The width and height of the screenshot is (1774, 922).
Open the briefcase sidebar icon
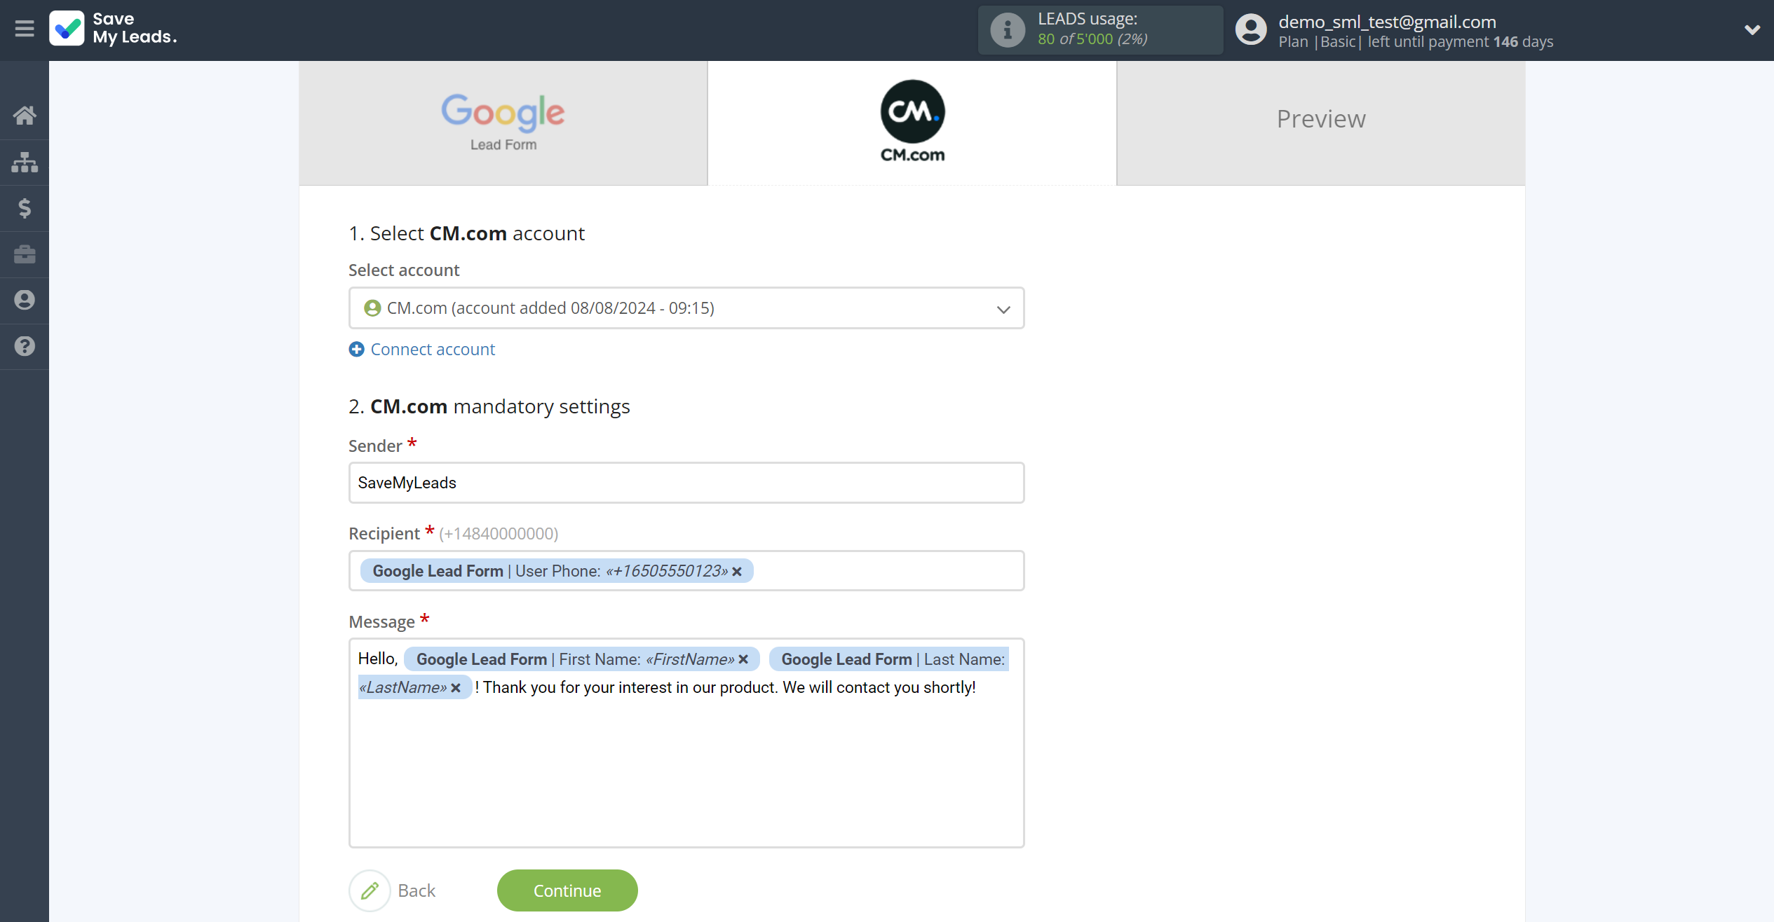tap(25, 254)
